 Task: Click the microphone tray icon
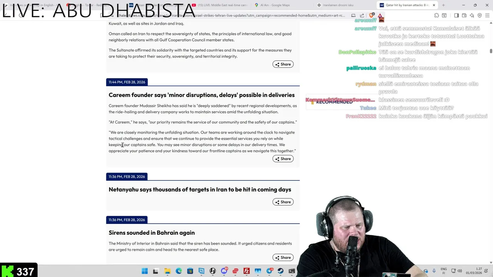click(x=434, y=271)
